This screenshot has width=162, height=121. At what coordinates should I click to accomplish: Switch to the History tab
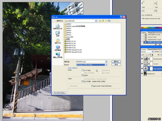tap(144, 32)
